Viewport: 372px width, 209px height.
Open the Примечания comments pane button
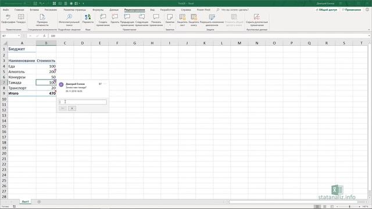(x=351, y=10)
